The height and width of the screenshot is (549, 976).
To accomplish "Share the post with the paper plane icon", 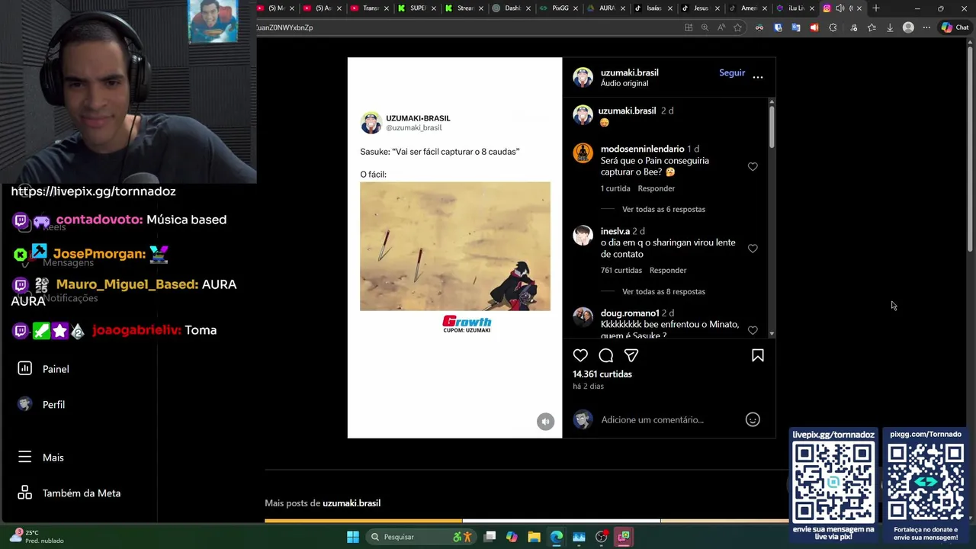I will pyautogui.click(x=631, y=355).
